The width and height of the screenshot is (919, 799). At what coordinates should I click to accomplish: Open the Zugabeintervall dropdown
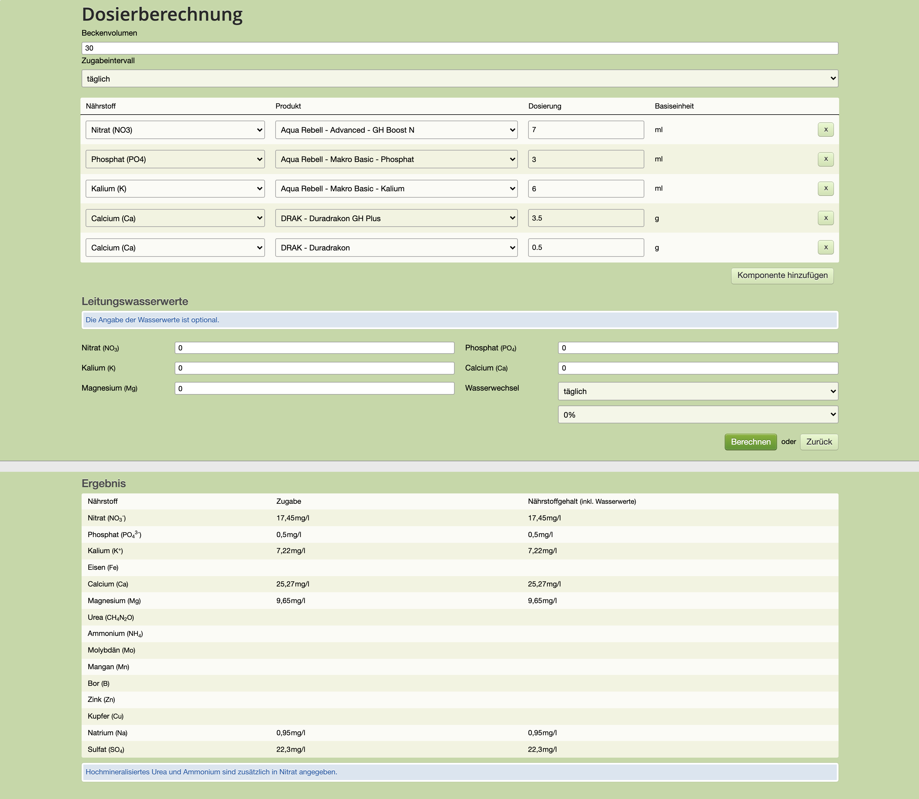pos(460,78)
